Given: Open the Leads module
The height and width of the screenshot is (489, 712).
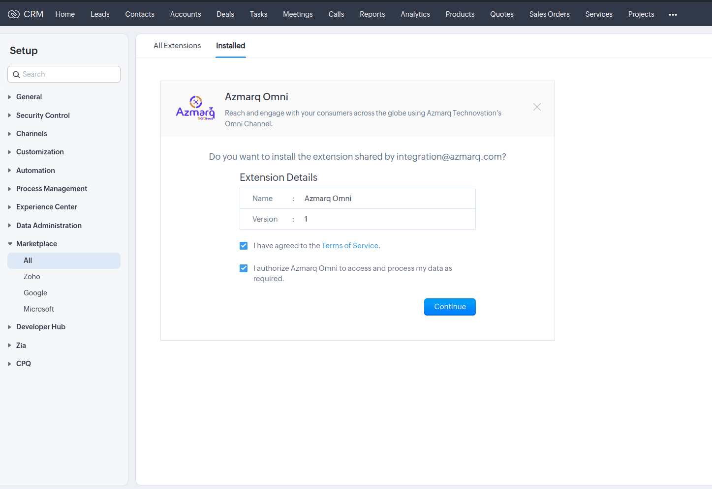Looking at the screenshot, I should pos(100,14).
